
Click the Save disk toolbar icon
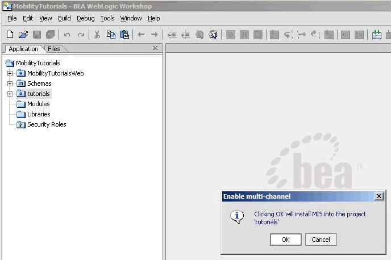(36, 35)
